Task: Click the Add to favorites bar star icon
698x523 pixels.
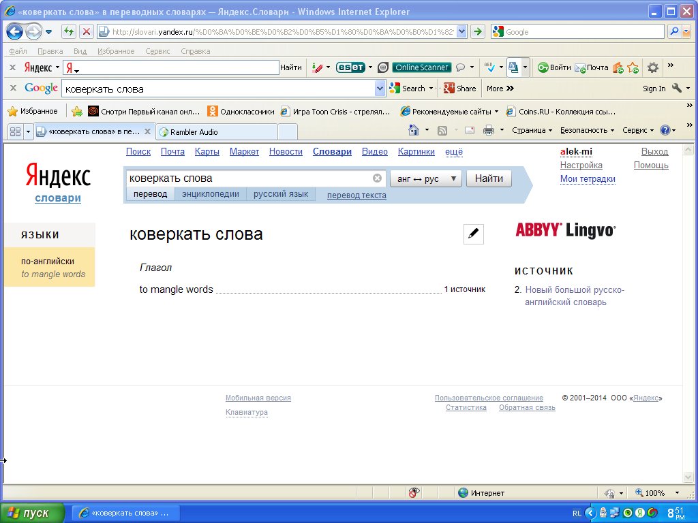Action: point(77,111)
